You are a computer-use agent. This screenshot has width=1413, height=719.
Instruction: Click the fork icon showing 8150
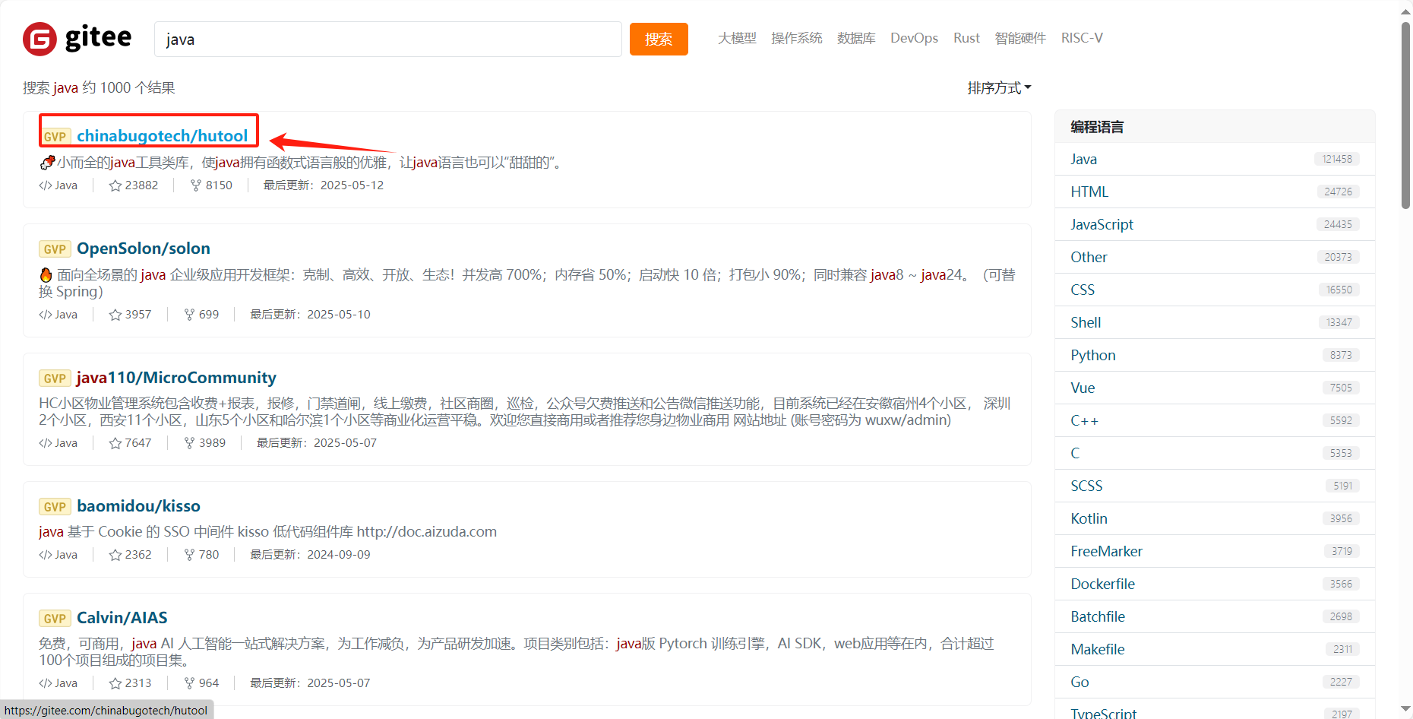pyautogui.click(x=196, y=185)
